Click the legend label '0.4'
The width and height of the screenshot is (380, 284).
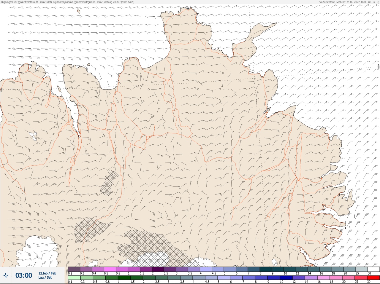click(x=94, y=273)
